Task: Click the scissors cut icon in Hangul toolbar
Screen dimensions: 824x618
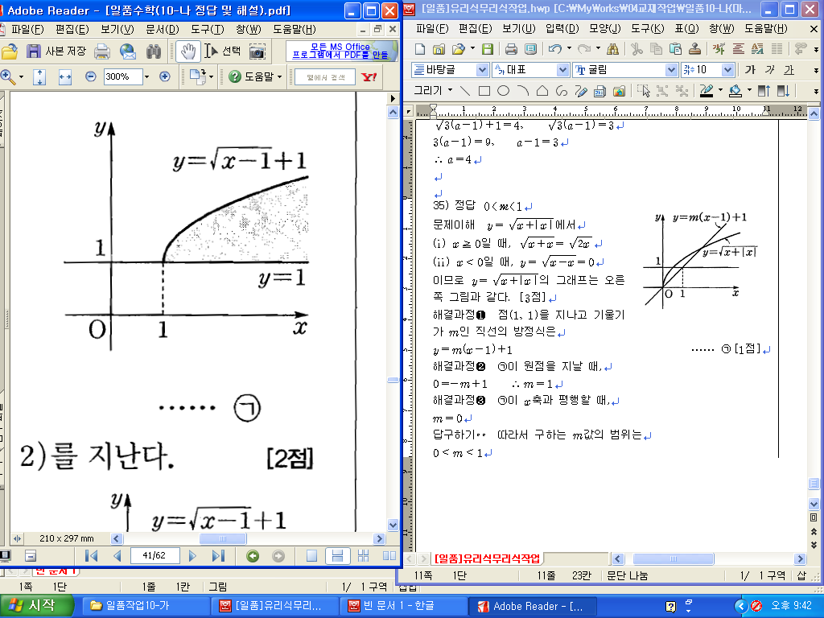Action: pyautogui.click(x=636, y=49)
